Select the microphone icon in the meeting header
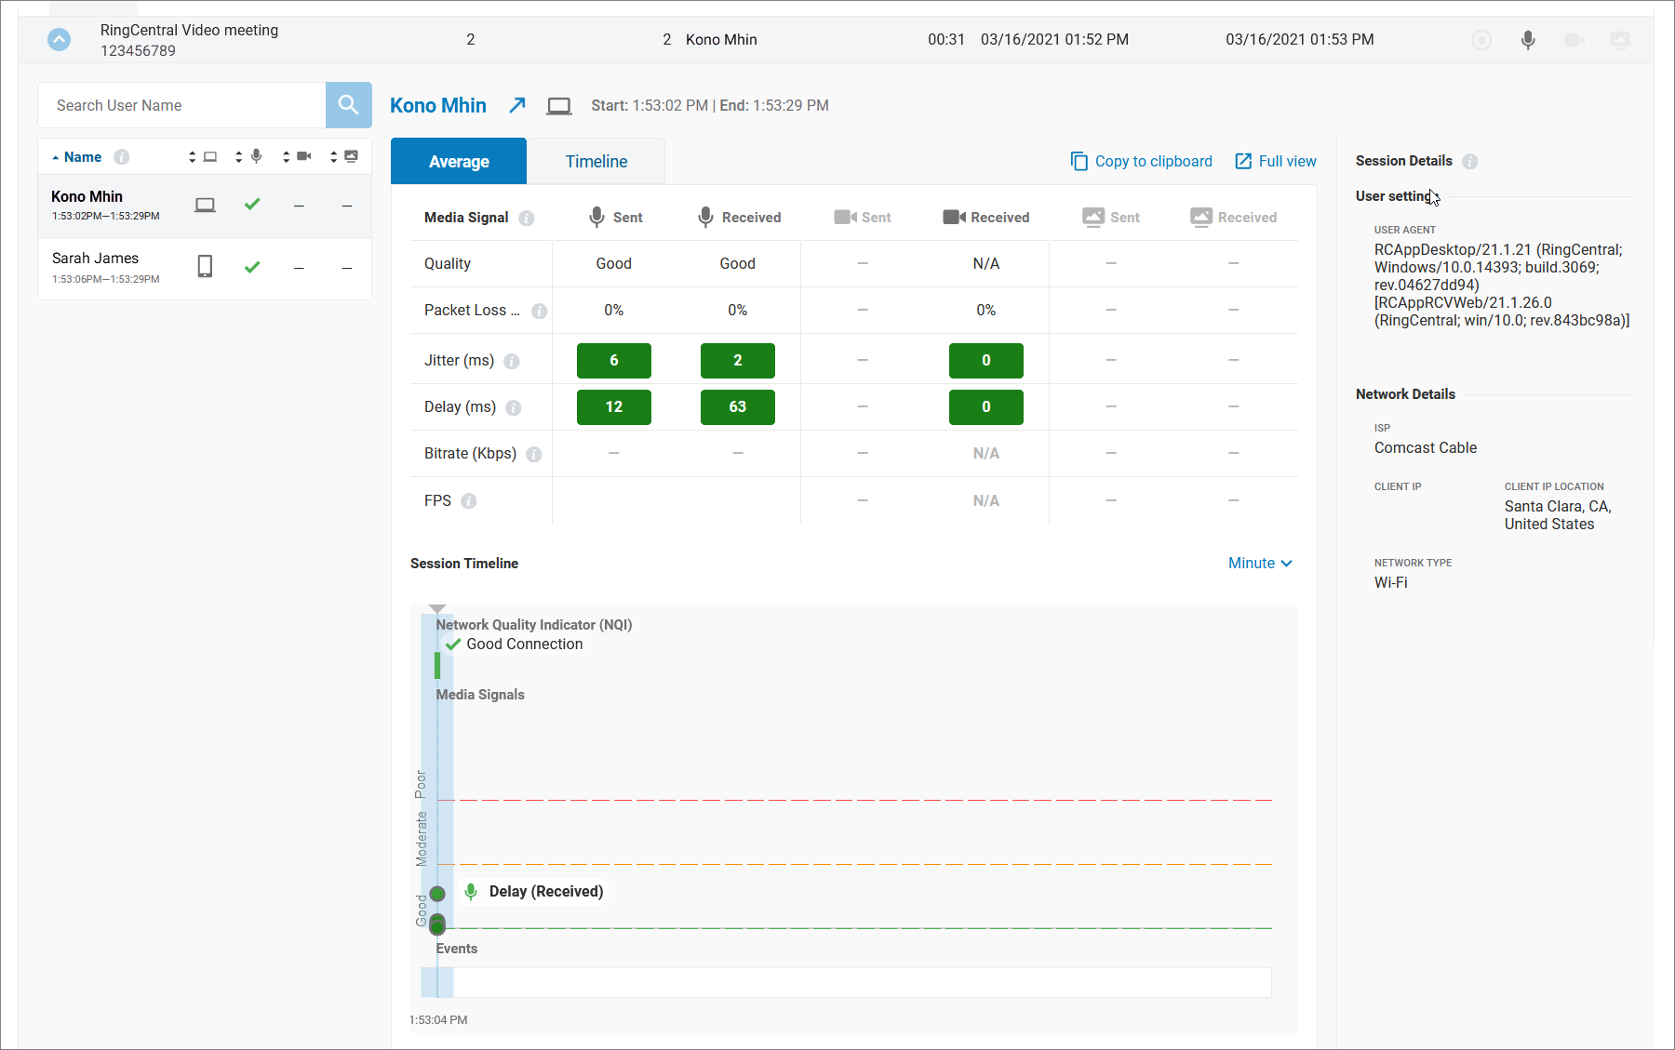This screenshot has height=1050, width=1675. (x=1527, y=40)
